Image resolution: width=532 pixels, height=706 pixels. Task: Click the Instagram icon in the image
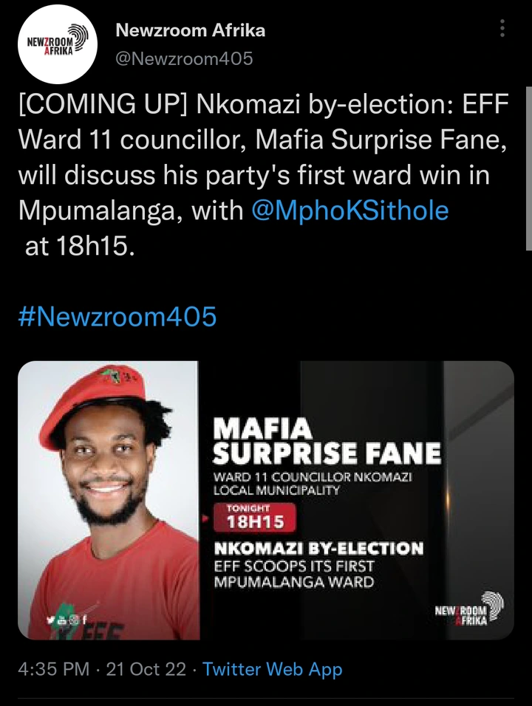pos(73,620)
